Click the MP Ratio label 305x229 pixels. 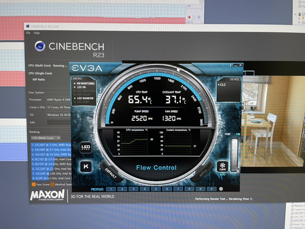click(39, 79)
